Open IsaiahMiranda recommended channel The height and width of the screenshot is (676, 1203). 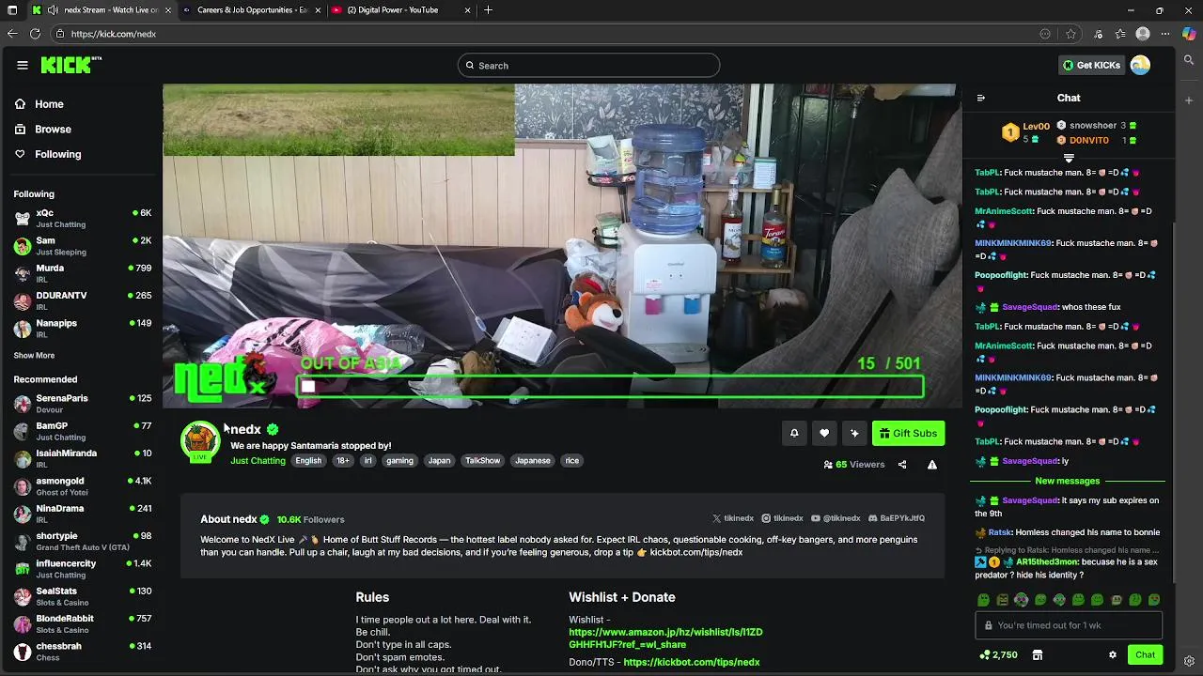tap(83, 458)
